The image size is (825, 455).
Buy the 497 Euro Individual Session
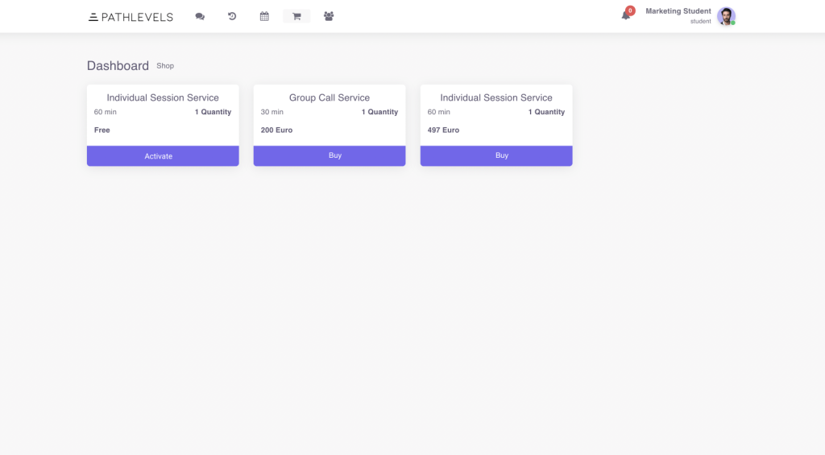coord(496,155)
